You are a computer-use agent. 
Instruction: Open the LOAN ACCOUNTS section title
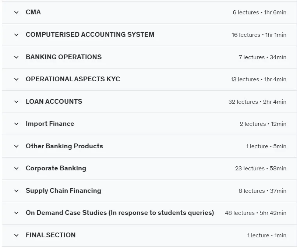[54, 102]
